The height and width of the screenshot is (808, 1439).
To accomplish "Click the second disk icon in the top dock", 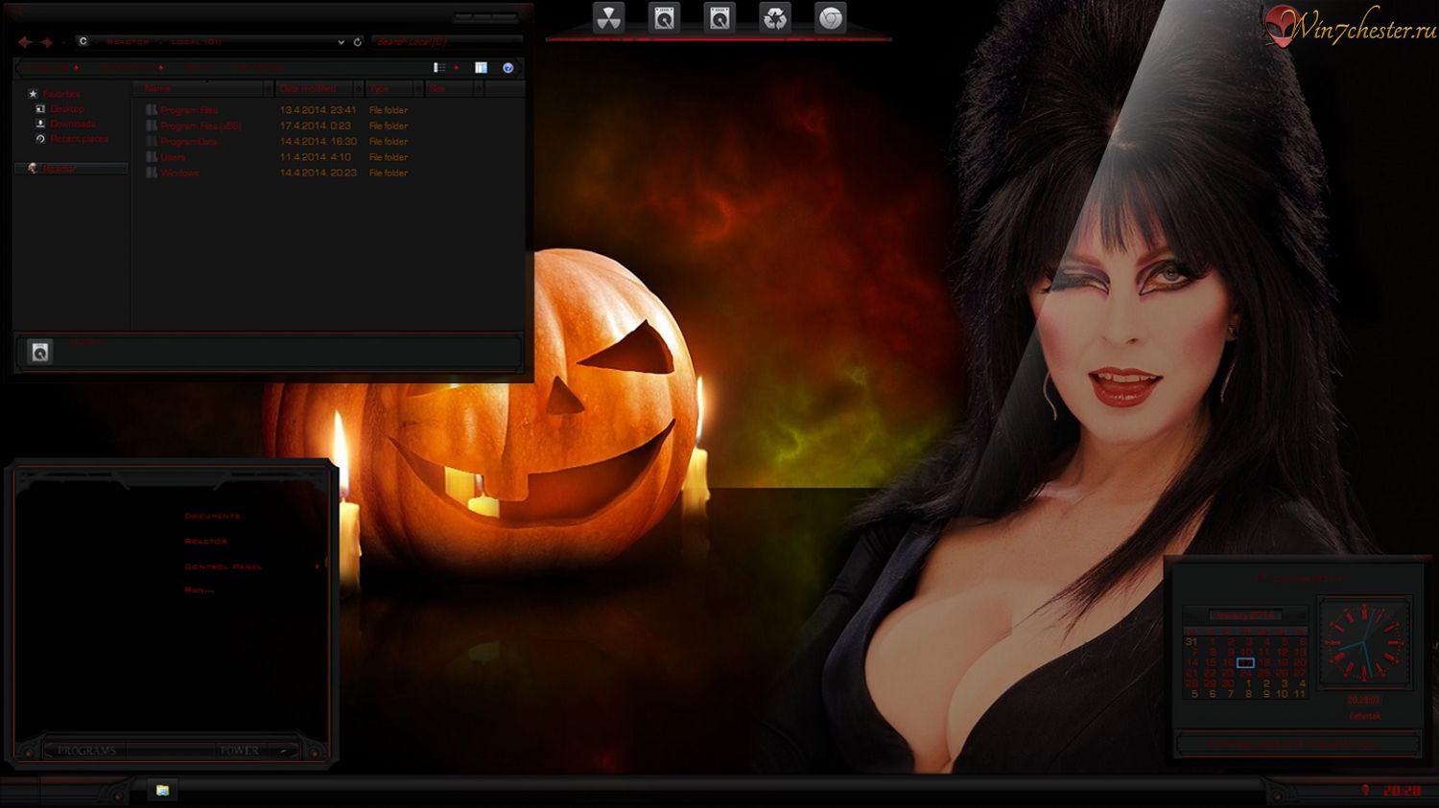I will 719,18.
